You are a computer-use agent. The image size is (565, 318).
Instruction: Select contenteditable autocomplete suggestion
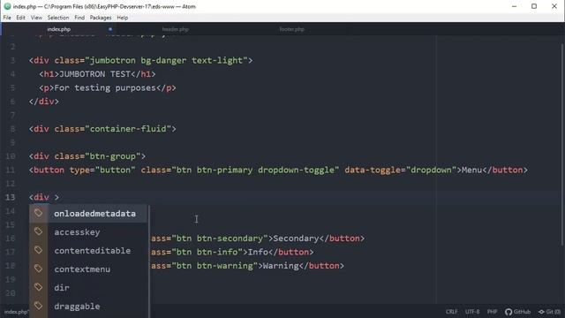click(88, 251)
